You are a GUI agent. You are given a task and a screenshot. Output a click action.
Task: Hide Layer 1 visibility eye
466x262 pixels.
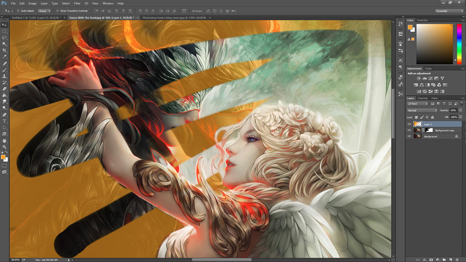[x=409, y=124]
